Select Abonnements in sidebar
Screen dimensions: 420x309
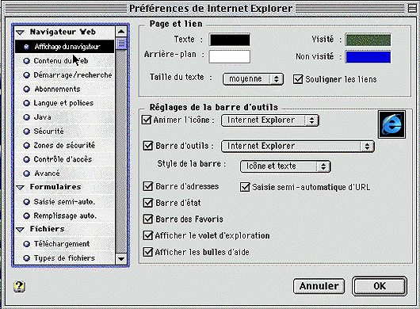64,90
